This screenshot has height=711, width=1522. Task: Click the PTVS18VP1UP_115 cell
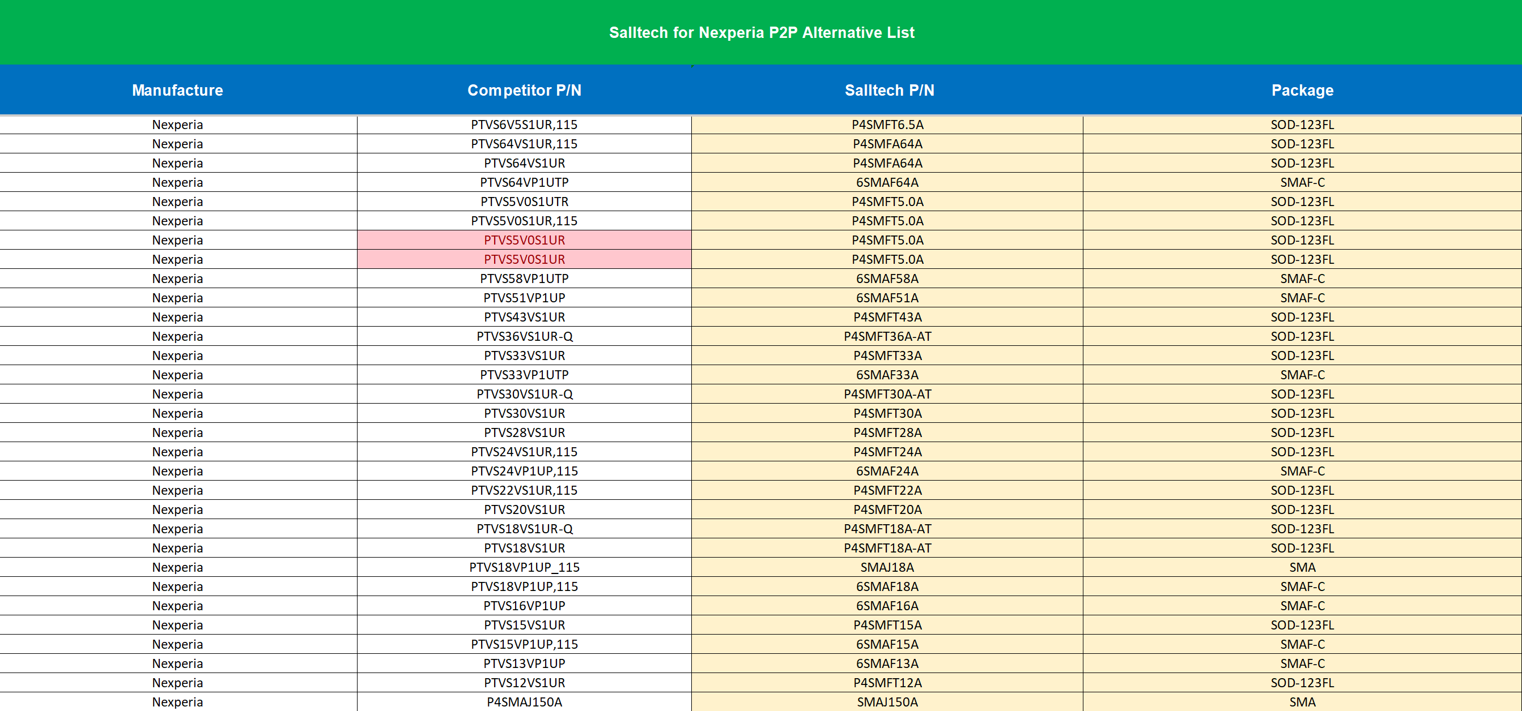[x=524, y=567]
